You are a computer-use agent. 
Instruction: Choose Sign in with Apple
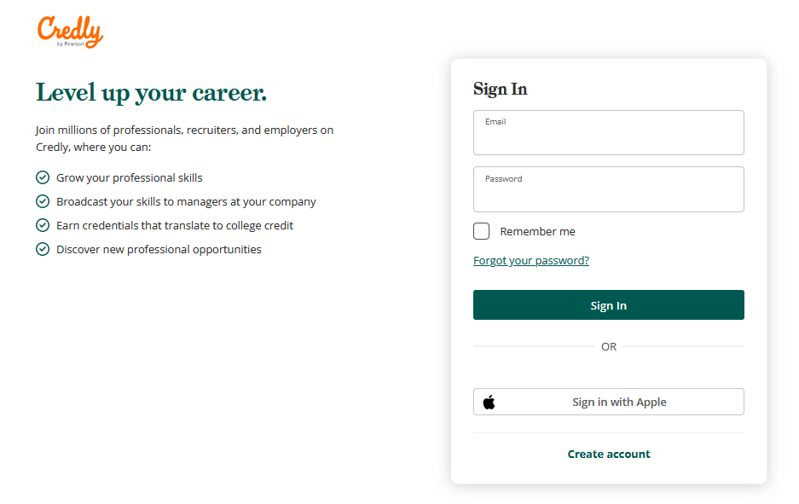click(x=609, y=402)
